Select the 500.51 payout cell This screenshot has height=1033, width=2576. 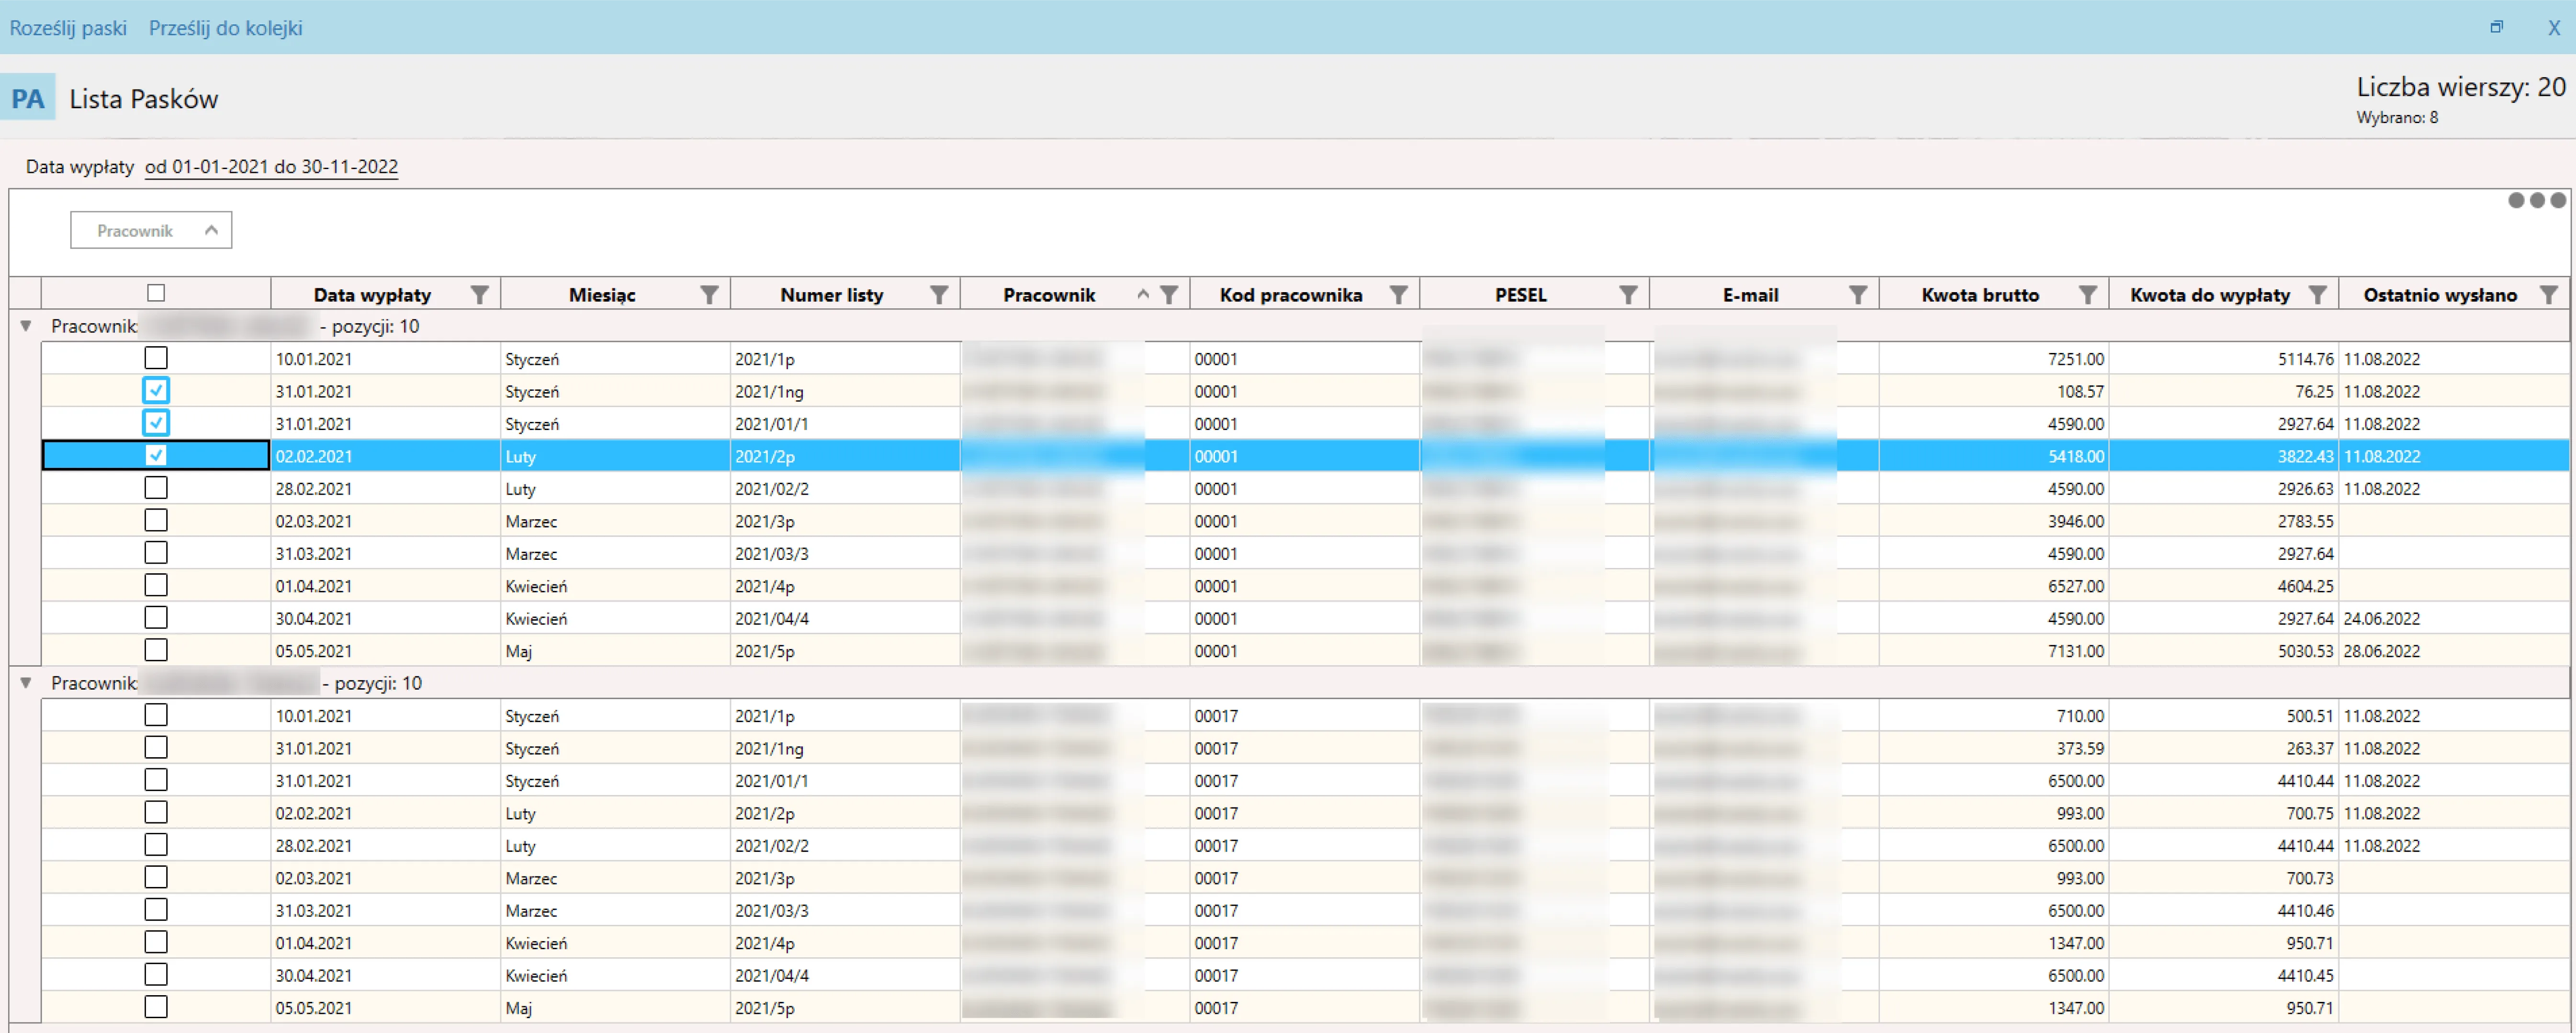[2224, 715]
